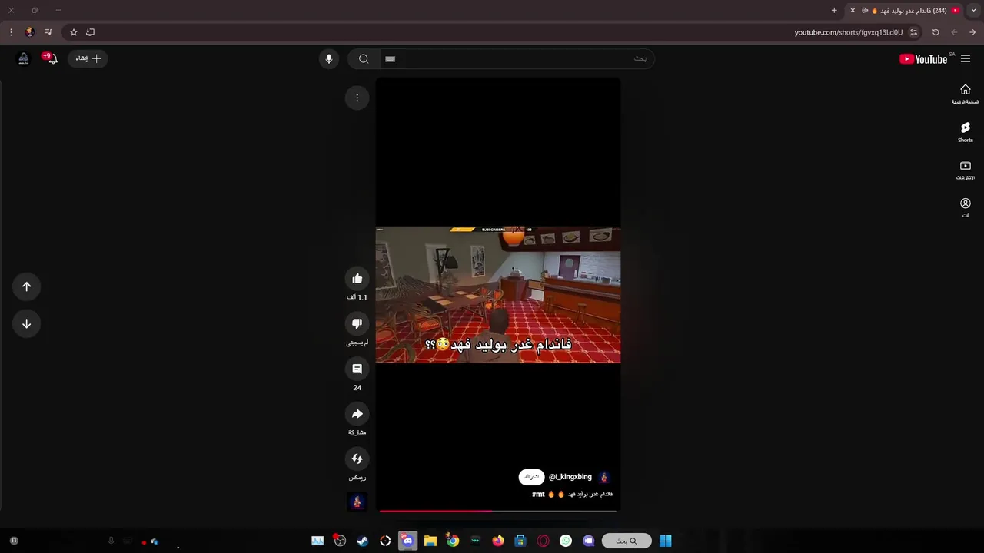Open YouTube notifications bell
984x553 pixels.
(52, 58)
